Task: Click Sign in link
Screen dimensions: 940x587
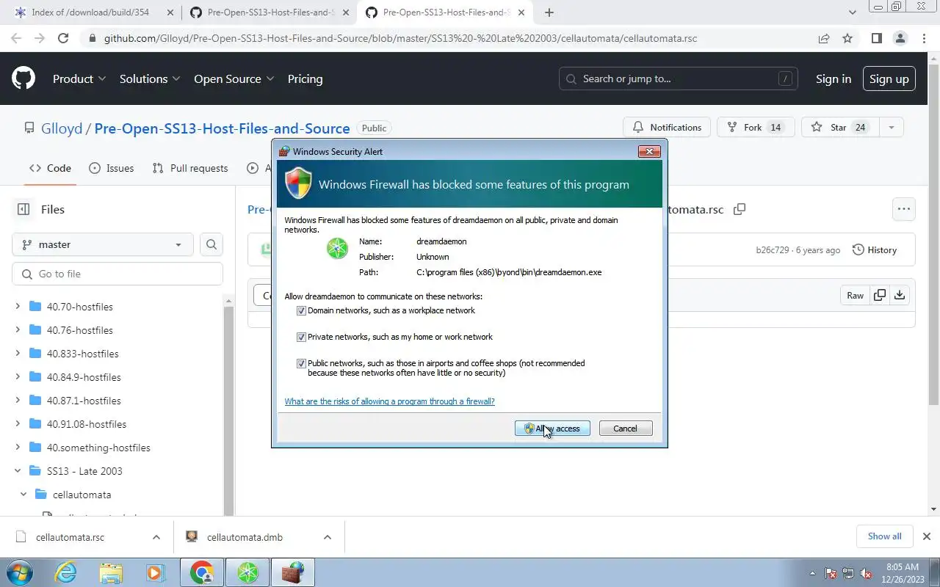Action: [x=834, y=79]
